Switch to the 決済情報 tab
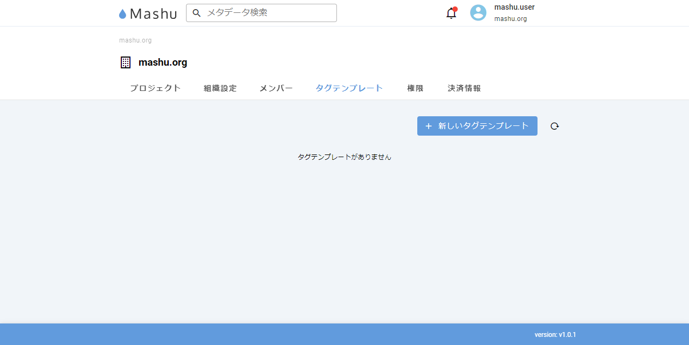Screen dimensions: 689x345 click(x=464, y=88)
